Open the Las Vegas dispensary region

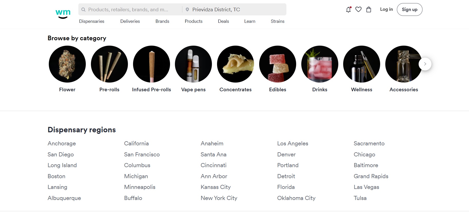pyautogui.click(x=366, y=187)
